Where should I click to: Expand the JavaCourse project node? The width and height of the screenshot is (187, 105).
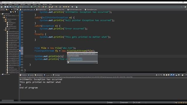tap(1, 74)
